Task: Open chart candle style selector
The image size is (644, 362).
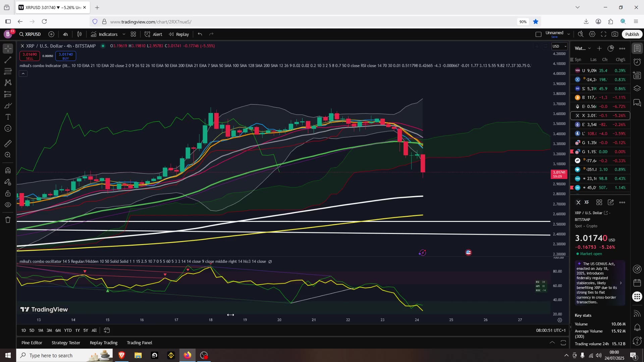Action: click(x=79, y=34)
